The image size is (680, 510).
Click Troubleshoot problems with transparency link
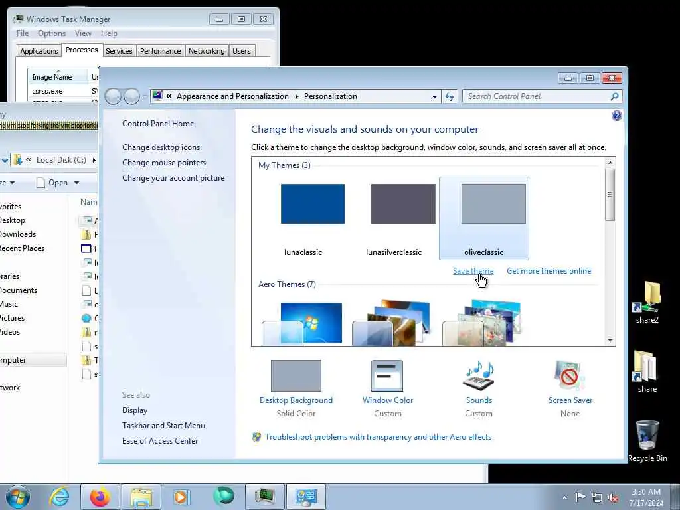[378, 437]
